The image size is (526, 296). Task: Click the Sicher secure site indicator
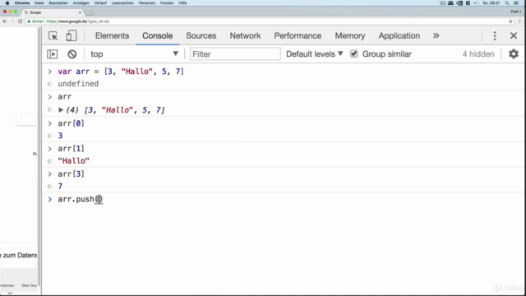tap(35, 21)
